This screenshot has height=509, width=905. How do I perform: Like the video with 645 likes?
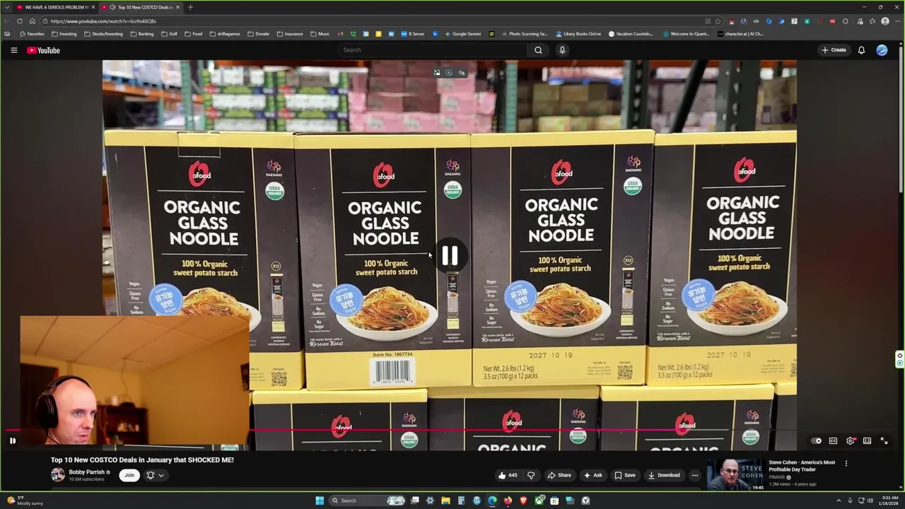pyautogui.click(x=508, y=475)
